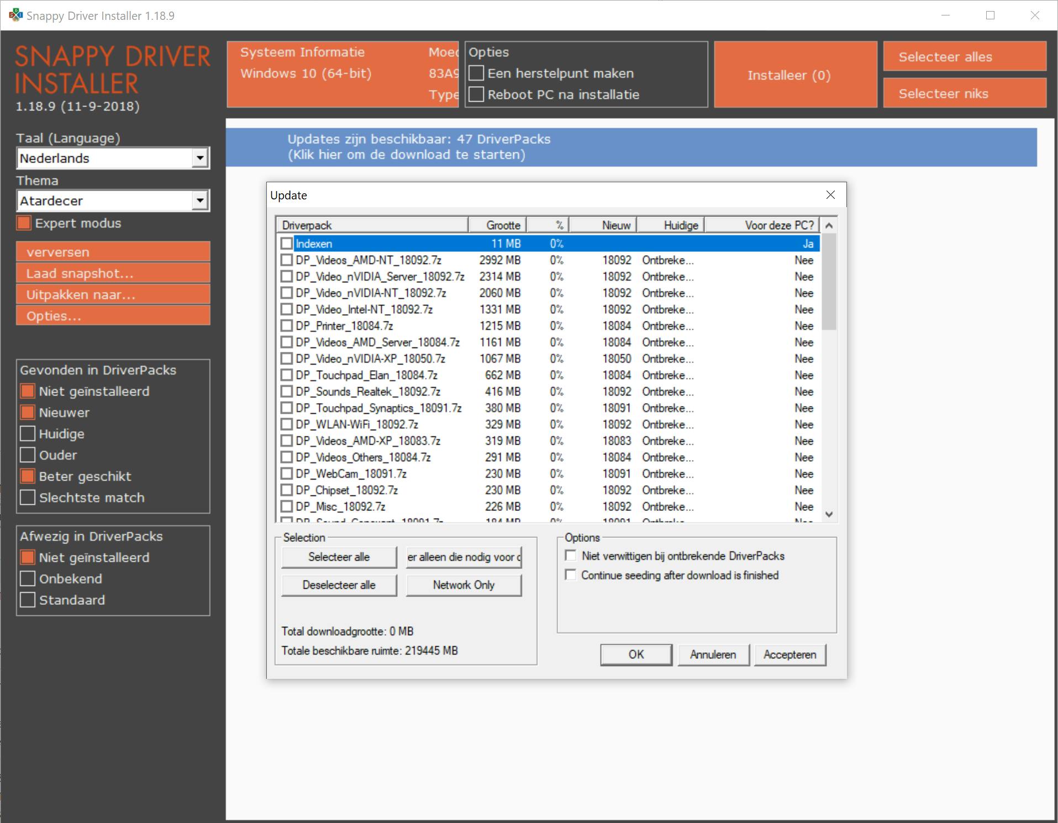
Task: Close the Update dialog
Action: [x=830, y=195]
